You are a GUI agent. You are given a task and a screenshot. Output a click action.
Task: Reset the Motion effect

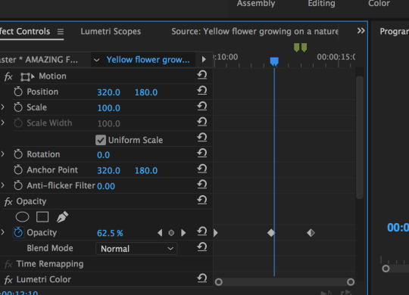click(x=202, y=75)
